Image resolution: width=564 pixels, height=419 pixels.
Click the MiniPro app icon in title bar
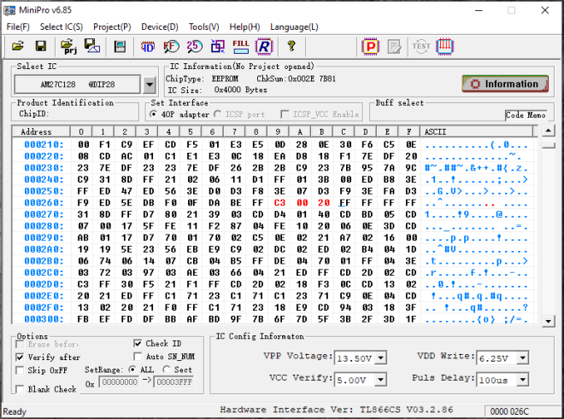(9, 10)
